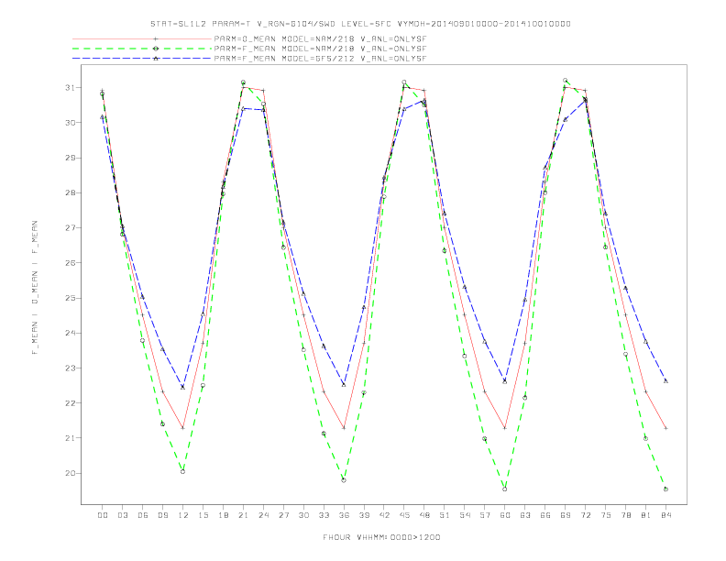
Task: Click x-axis forecast hour label 30
Action: pos(303,515)
